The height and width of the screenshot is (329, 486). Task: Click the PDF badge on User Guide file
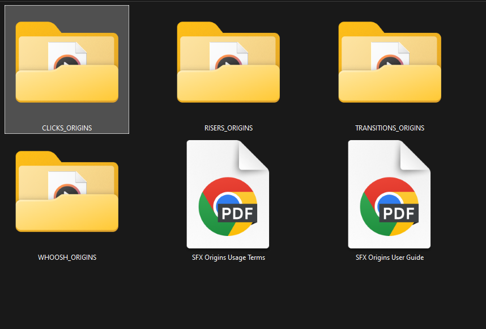tap(399, 213)
